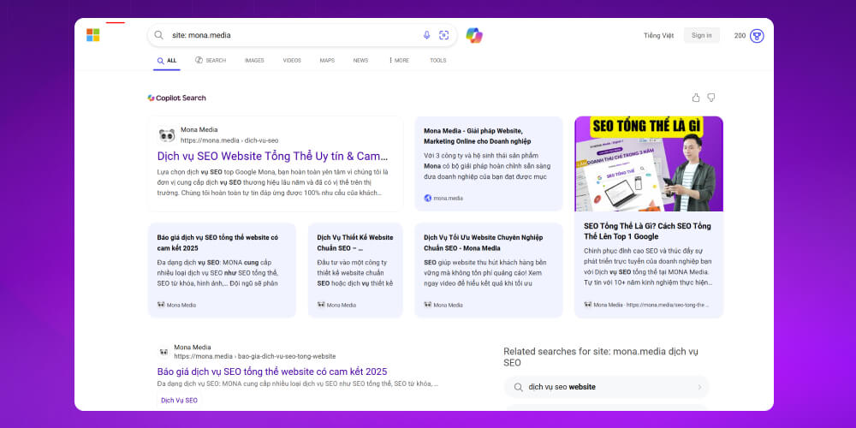Open Copilot via colorful logo icon

tap(474, 35)
